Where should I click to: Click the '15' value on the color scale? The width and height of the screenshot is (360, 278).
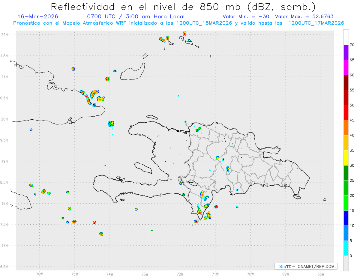pos(352,211)
